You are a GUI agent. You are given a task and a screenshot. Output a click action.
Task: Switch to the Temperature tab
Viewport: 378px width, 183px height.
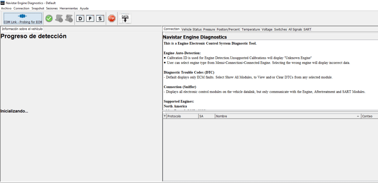pos(251,29)
